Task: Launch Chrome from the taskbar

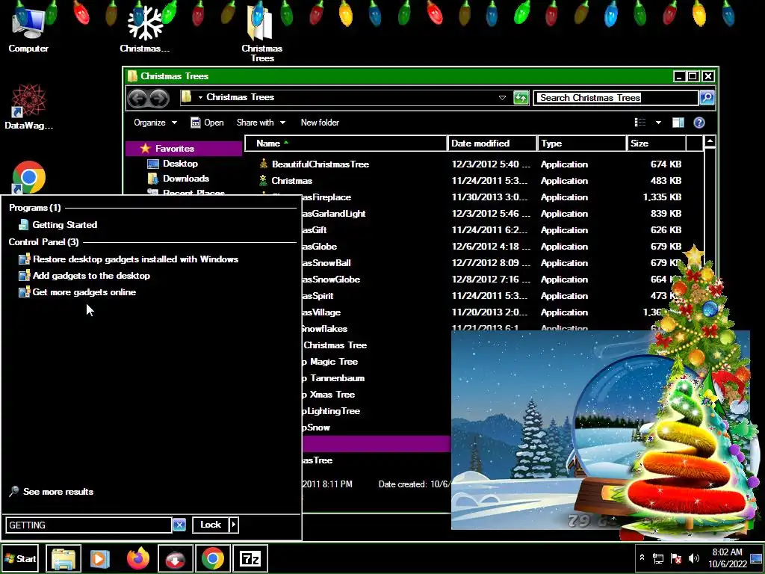Action: click(213, 558)
